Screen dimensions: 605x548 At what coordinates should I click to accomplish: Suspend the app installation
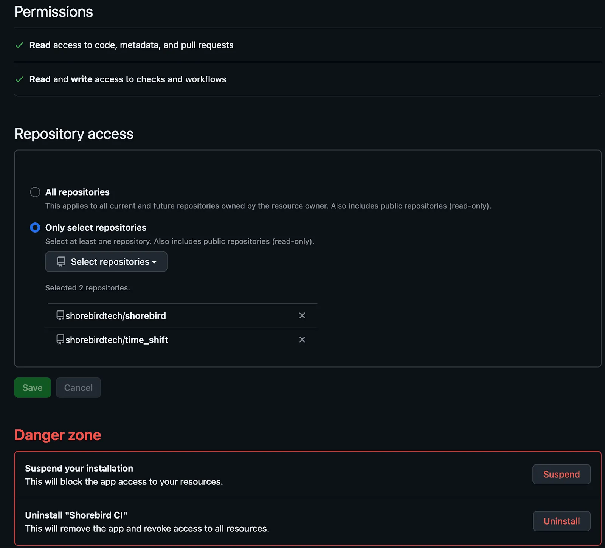(561, 474)
